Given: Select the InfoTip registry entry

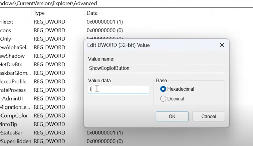Looking at the screenshot, I should click(x=9, y=124).
